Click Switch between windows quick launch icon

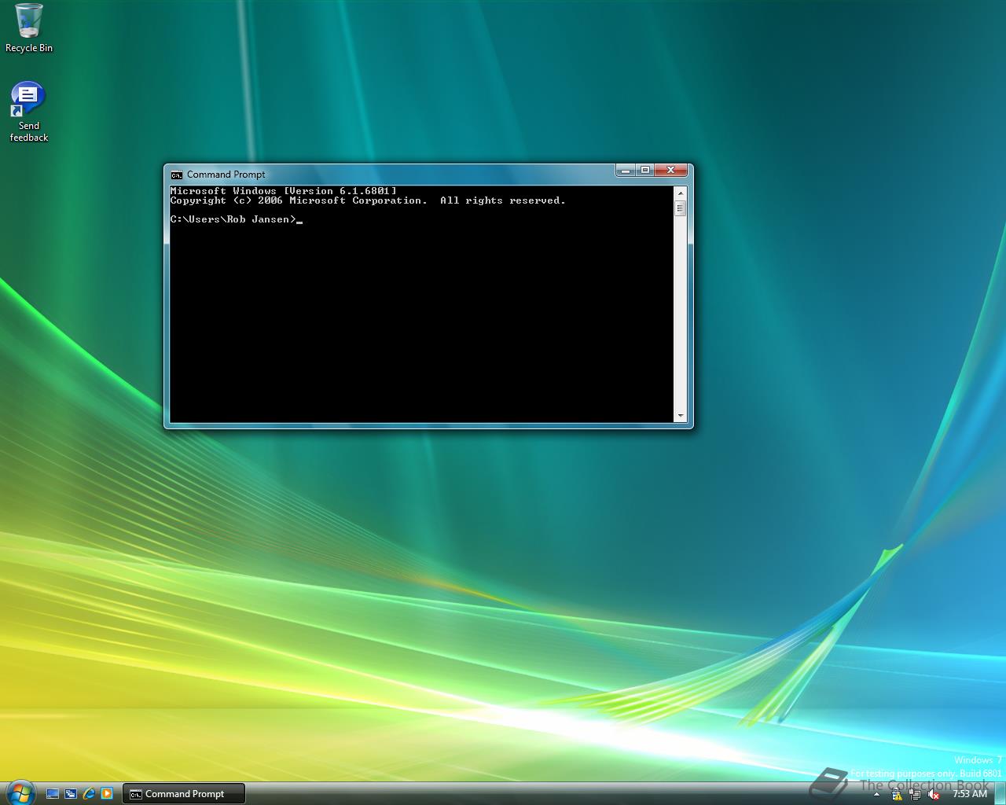tap(71, 794)
